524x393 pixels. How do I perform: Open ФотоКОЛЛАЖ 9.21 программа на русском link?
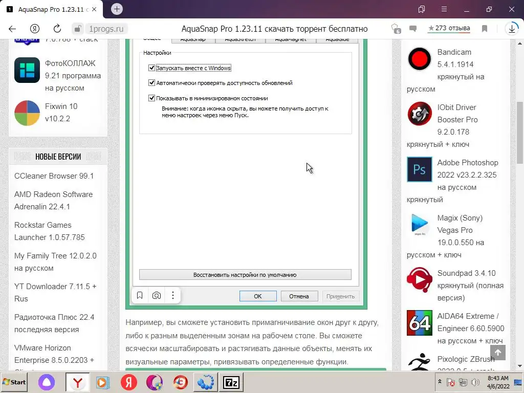[x=73, y=76]
